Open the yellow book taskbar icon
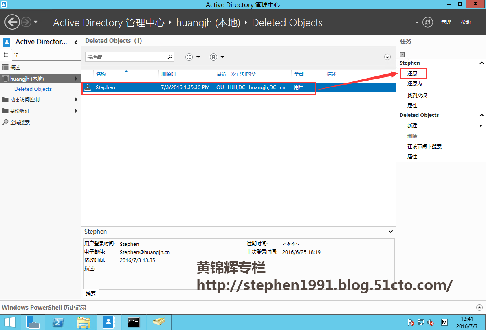Image resolution: width=486 pixels, height=330 pixels. (159, 322)
